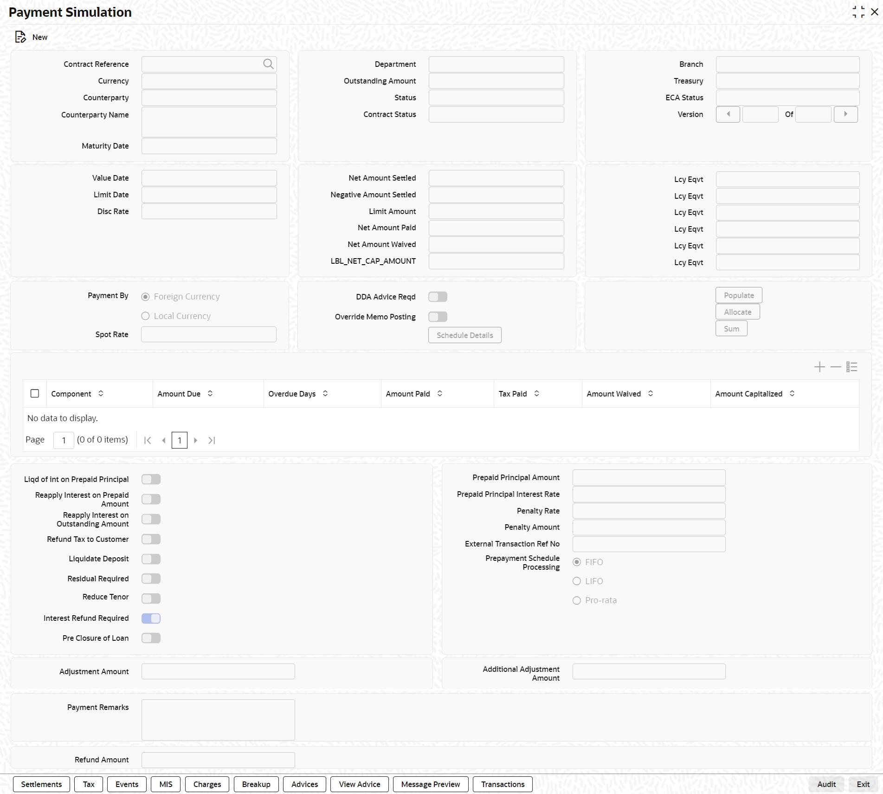Click the Sum button
Screen dimensions: 883x794
[731, 329]
